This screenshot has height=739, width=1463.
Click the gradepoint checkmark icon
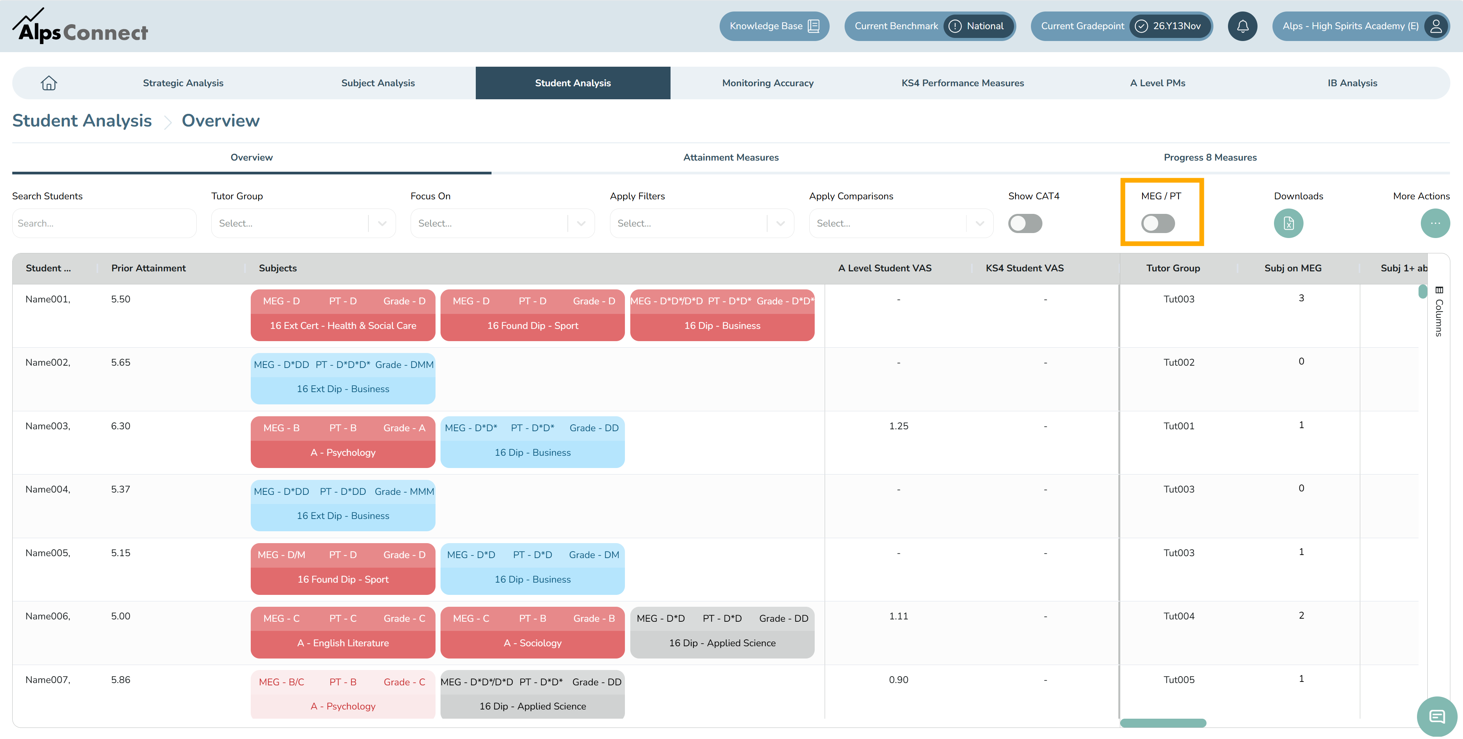pos(1141,26)
